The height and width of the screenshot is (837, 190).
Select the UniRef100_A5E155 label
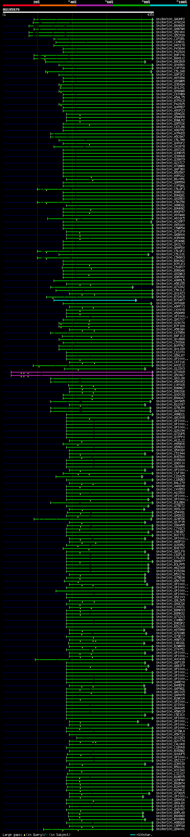[x=170, y=284]
